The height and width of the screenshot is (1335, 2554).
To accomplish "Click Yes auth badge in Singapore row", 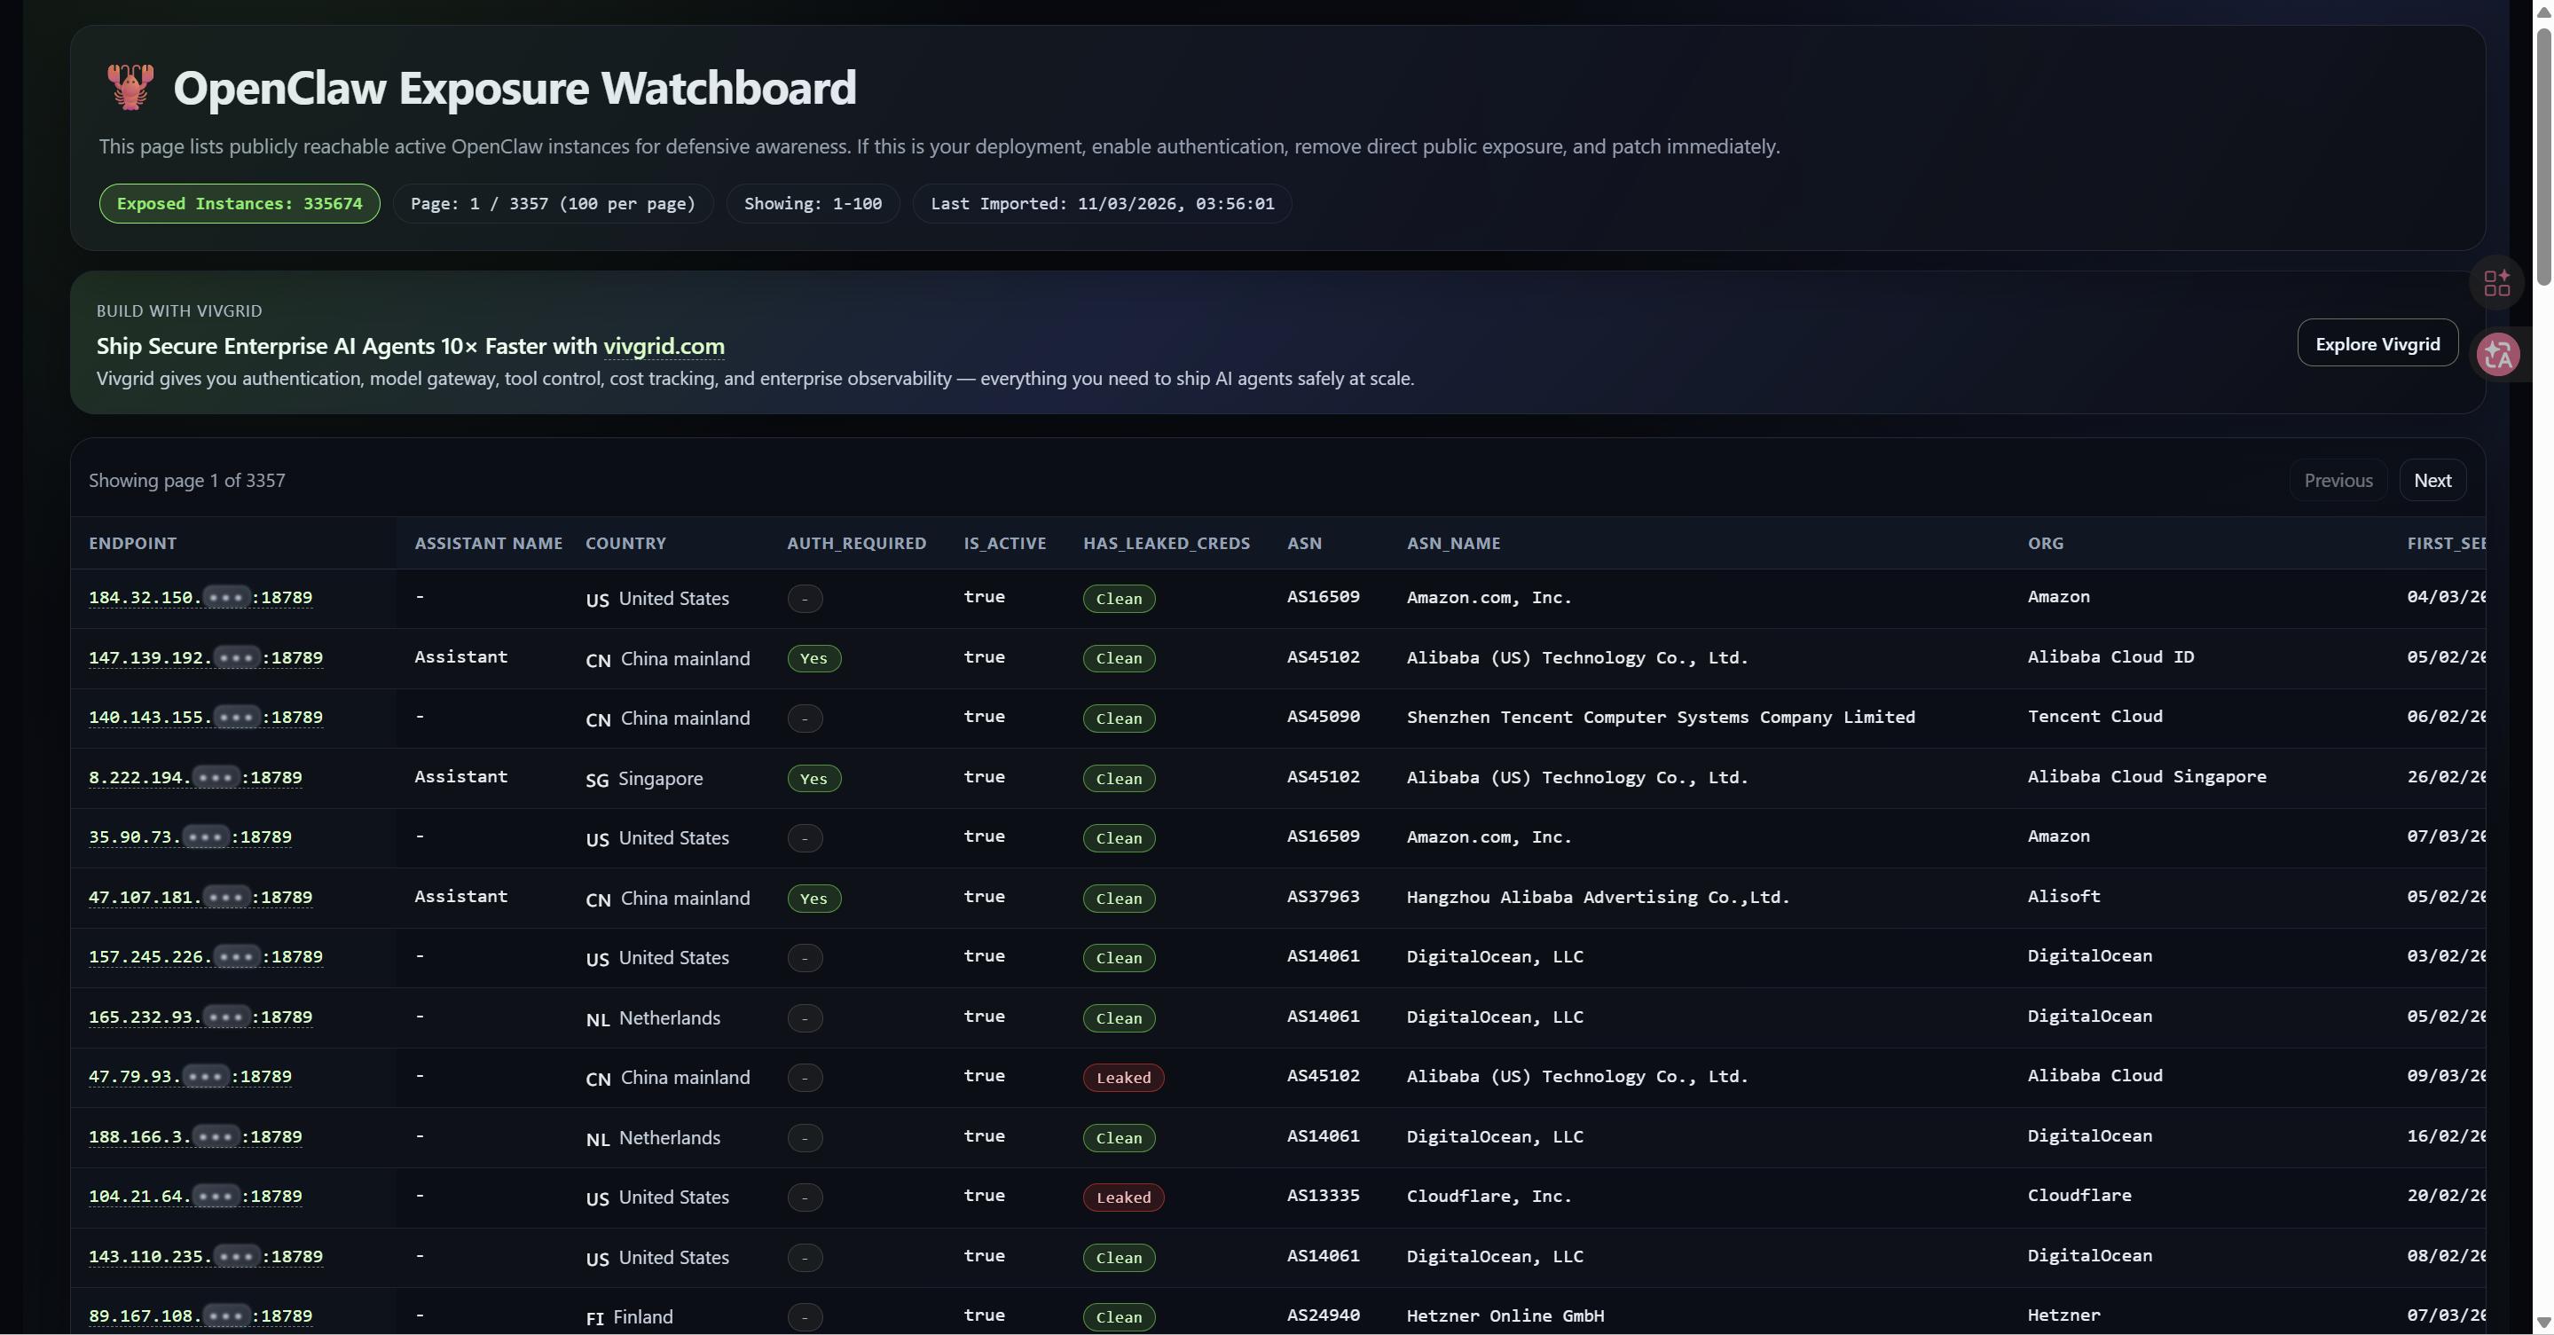I will pos(813,778).
